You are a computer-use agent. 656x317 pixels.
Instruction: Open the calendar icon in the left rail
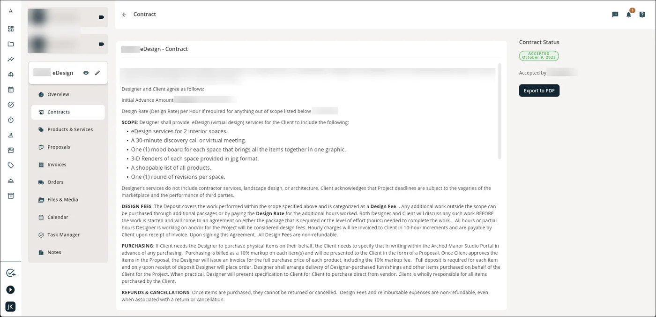(x=10, y=89)
